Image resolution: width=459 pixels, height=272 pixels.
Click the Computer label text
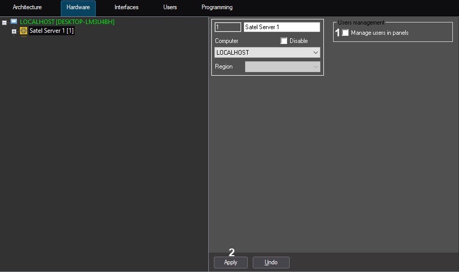[227, 41]
